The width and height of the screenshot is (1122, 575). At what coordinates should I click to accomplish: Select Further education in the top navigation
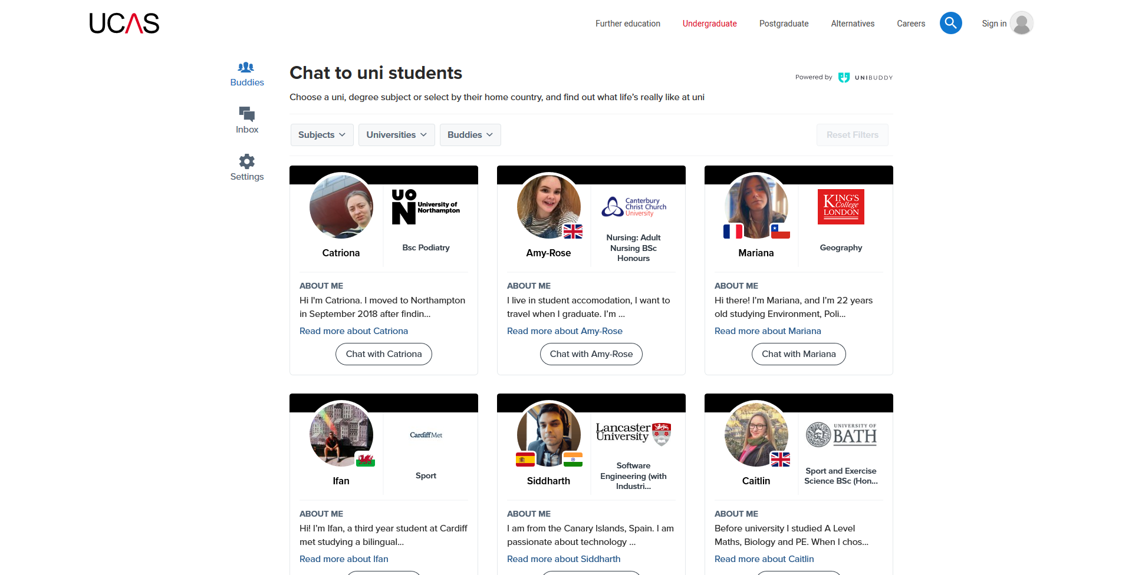tap(627, 24)
